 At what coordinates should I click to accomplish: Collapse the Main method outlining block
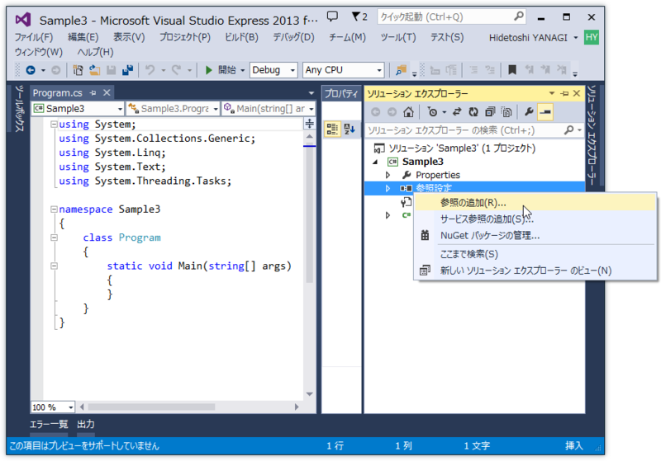tap(54, 266)
